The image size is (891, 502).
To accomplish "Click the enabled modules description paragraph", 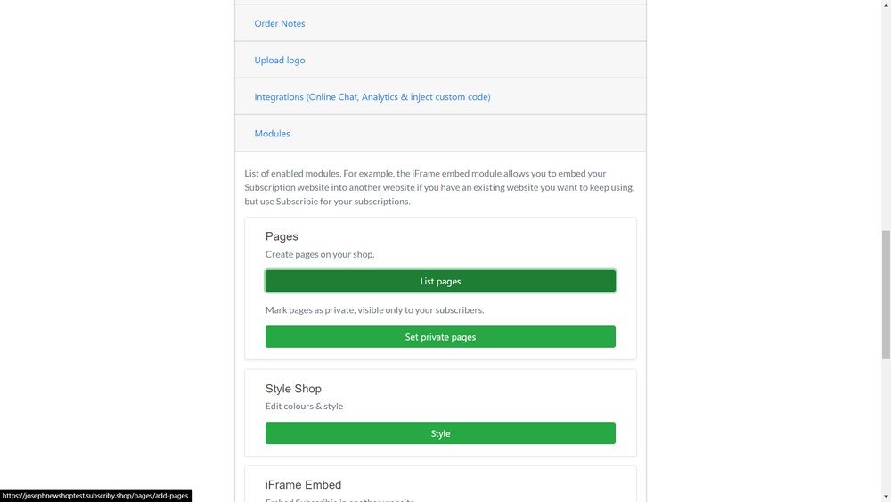I will (440, 187).
